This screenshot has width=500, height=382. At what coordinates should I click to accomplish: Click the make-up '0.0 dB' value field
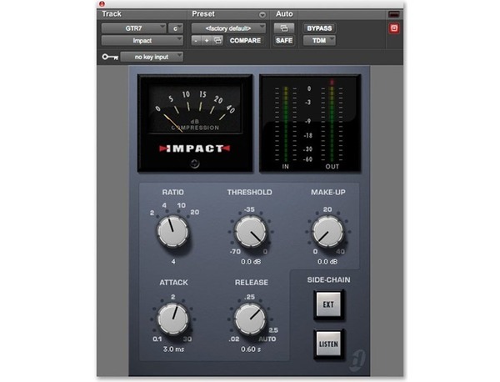click(x=327, y=262)
